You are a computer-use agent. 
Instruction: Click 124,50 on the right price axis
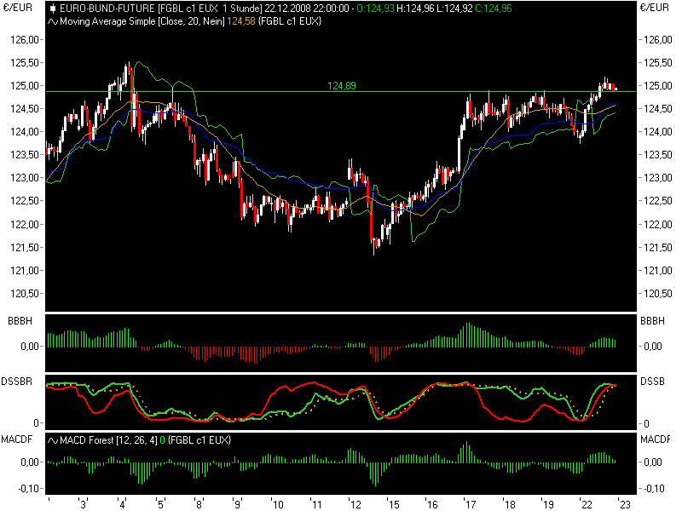pos(657,109)
